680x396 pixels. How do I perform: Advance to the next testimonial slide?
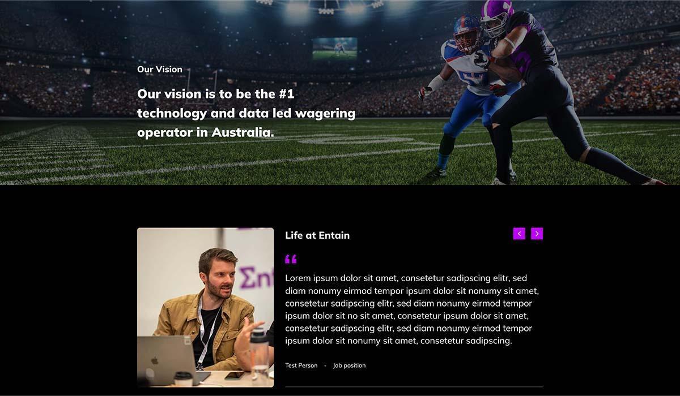tap(537, 234)
